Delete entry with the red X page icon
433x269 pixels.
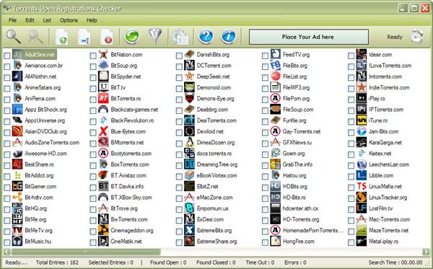[x=106, y=37]
